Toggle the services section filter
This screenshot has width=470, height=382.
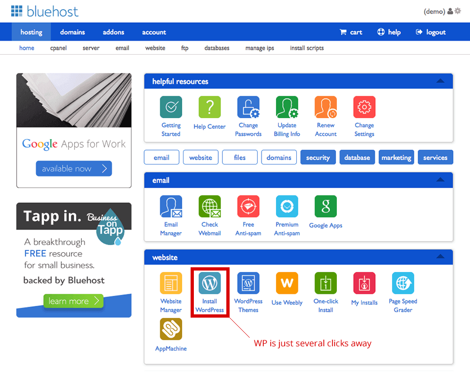[435, 157]
